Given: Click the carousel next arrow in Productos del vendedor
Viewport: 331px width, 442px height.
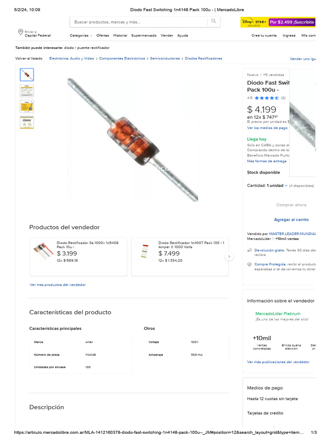Looking at the screenshot, I should 229,256.
